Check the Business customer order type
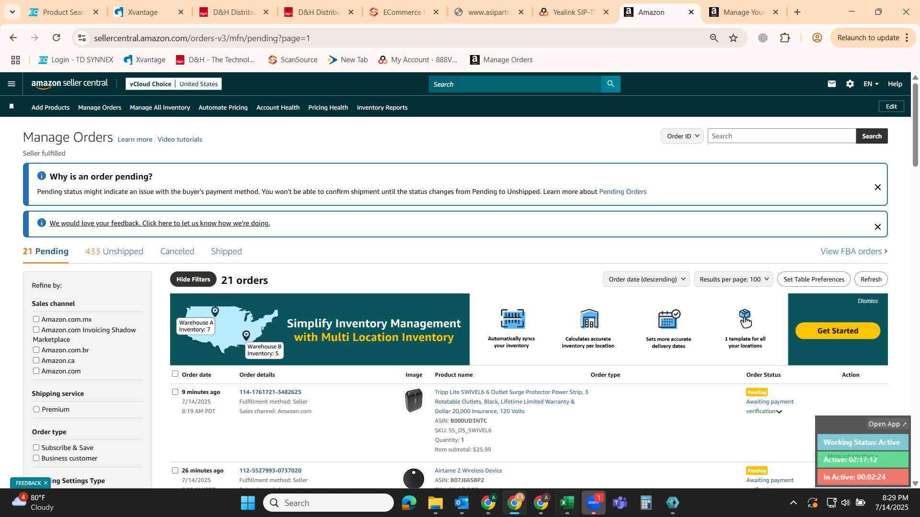Image resolution: width=920 pixels, height=517 pixels. (36, 458)
